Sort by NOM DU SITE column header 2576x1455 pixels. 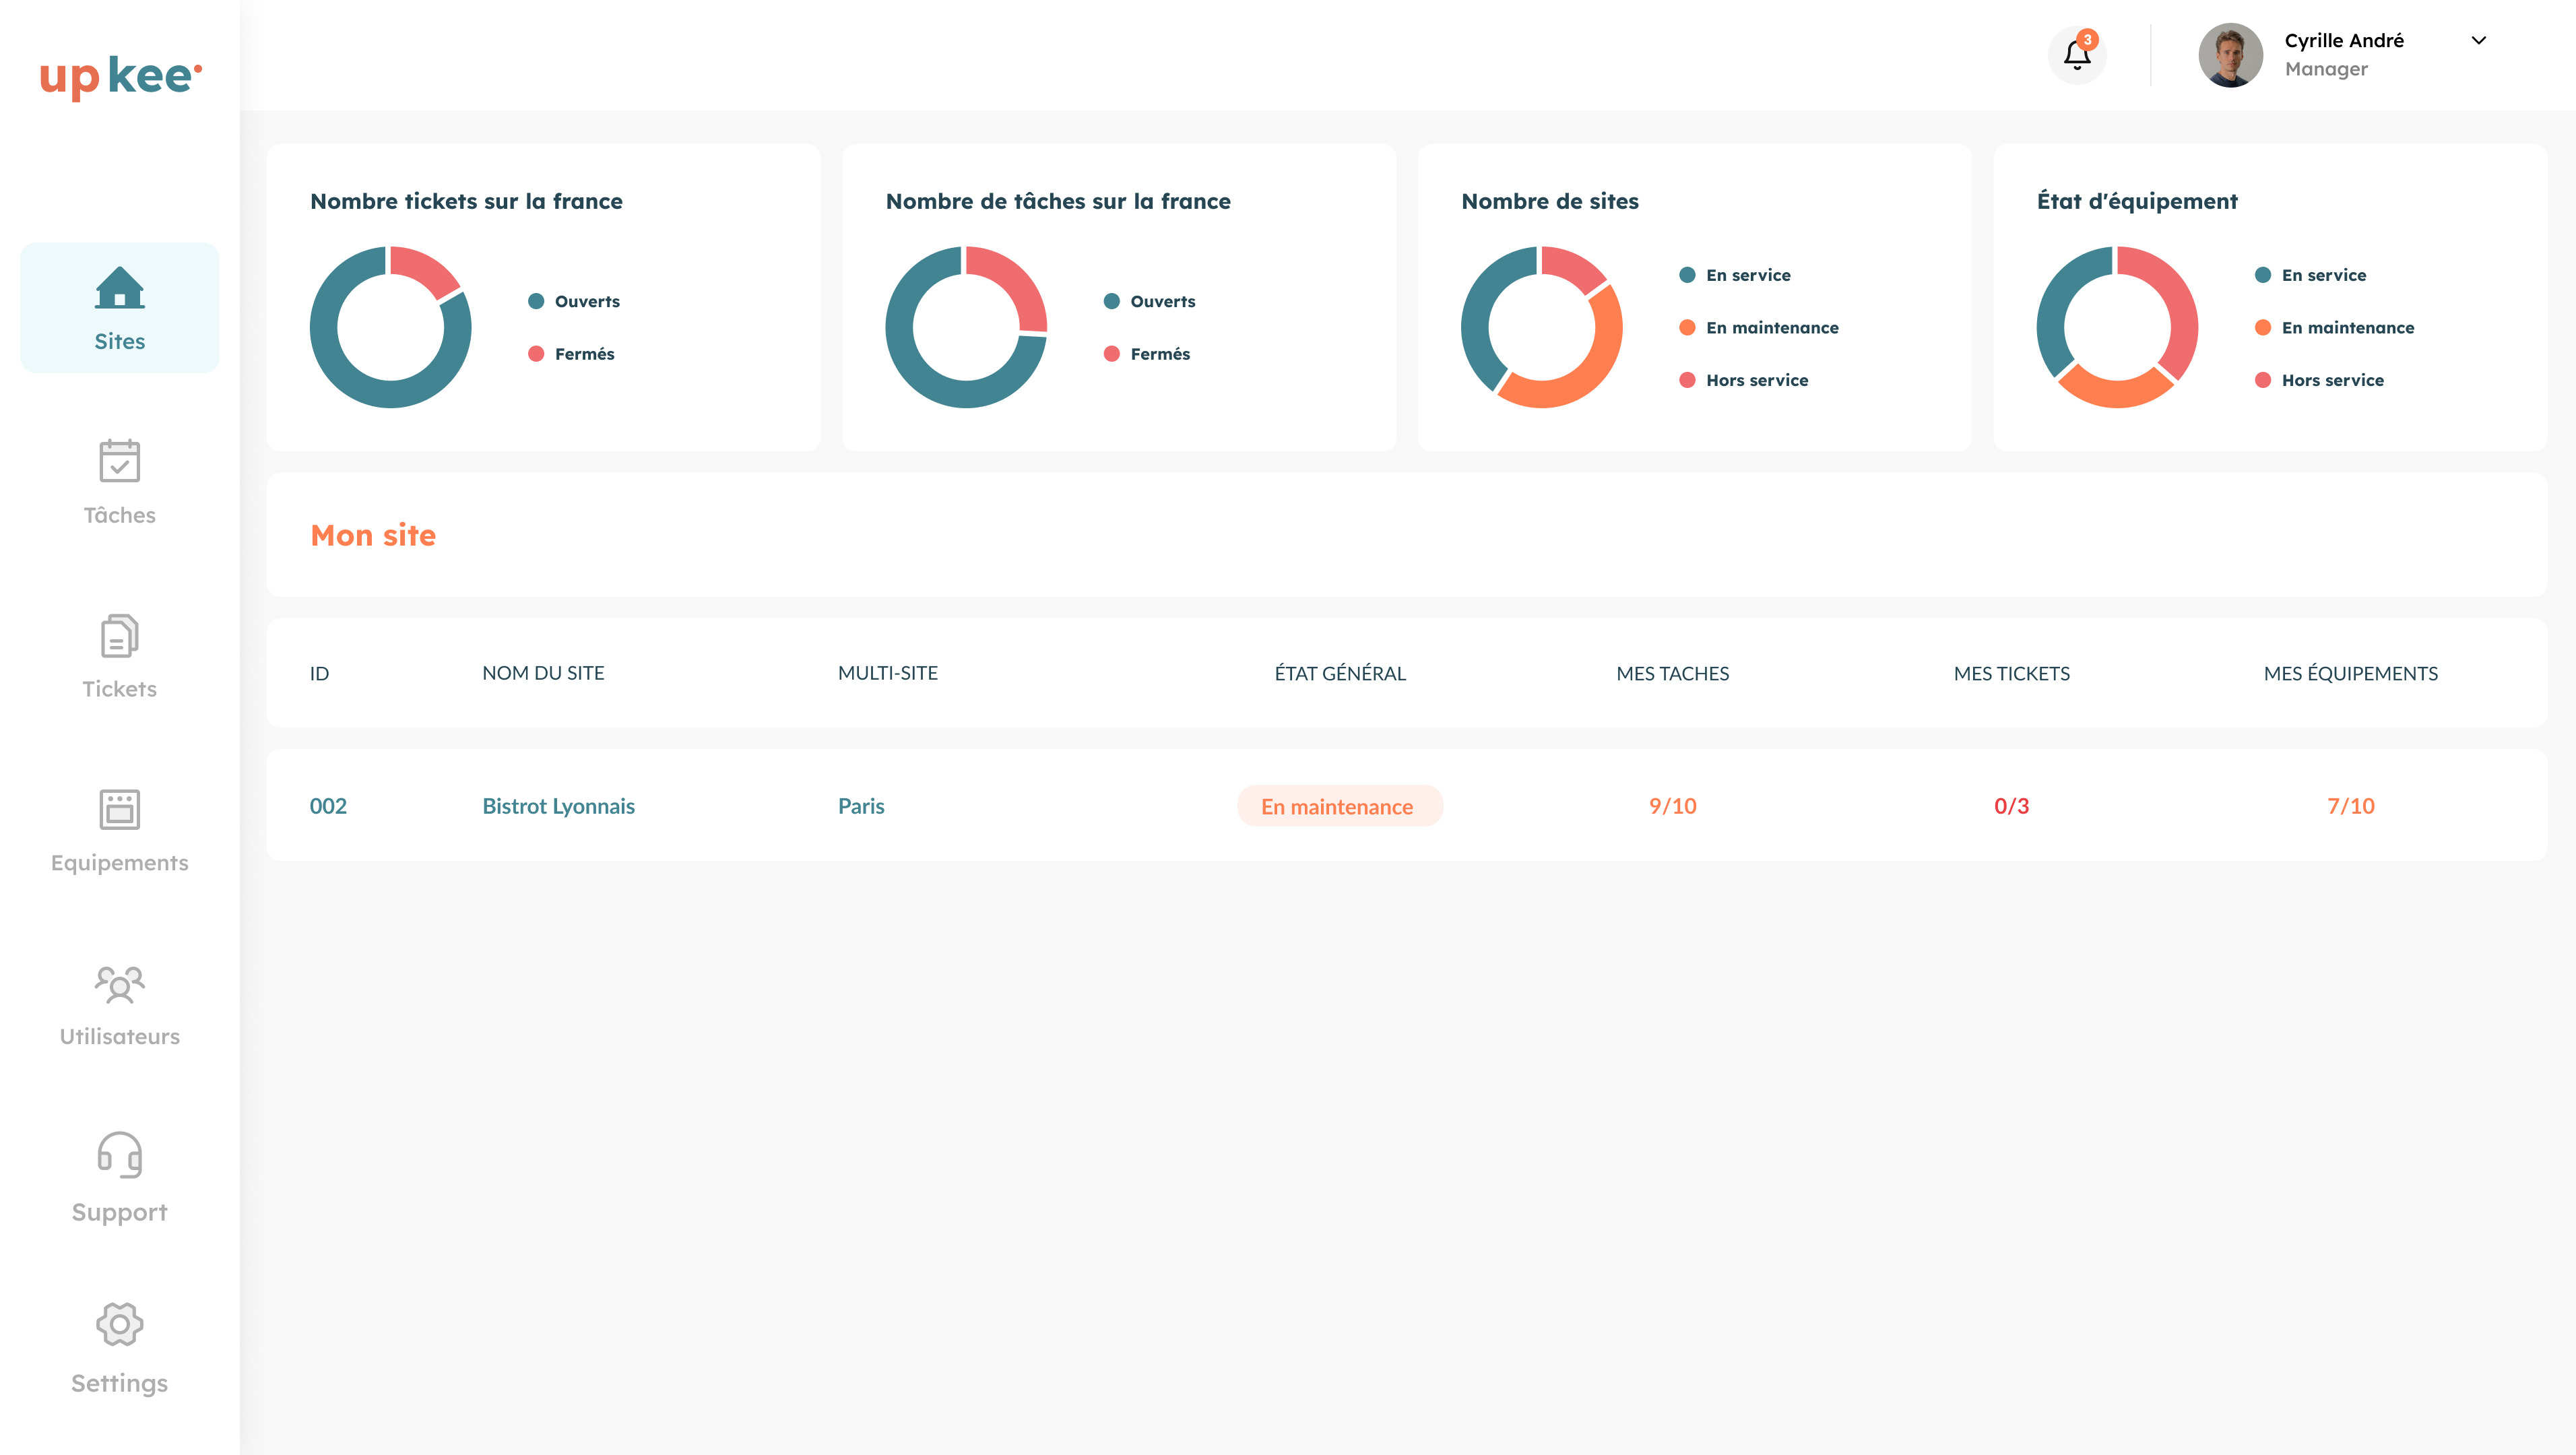(x=543, y=673)
